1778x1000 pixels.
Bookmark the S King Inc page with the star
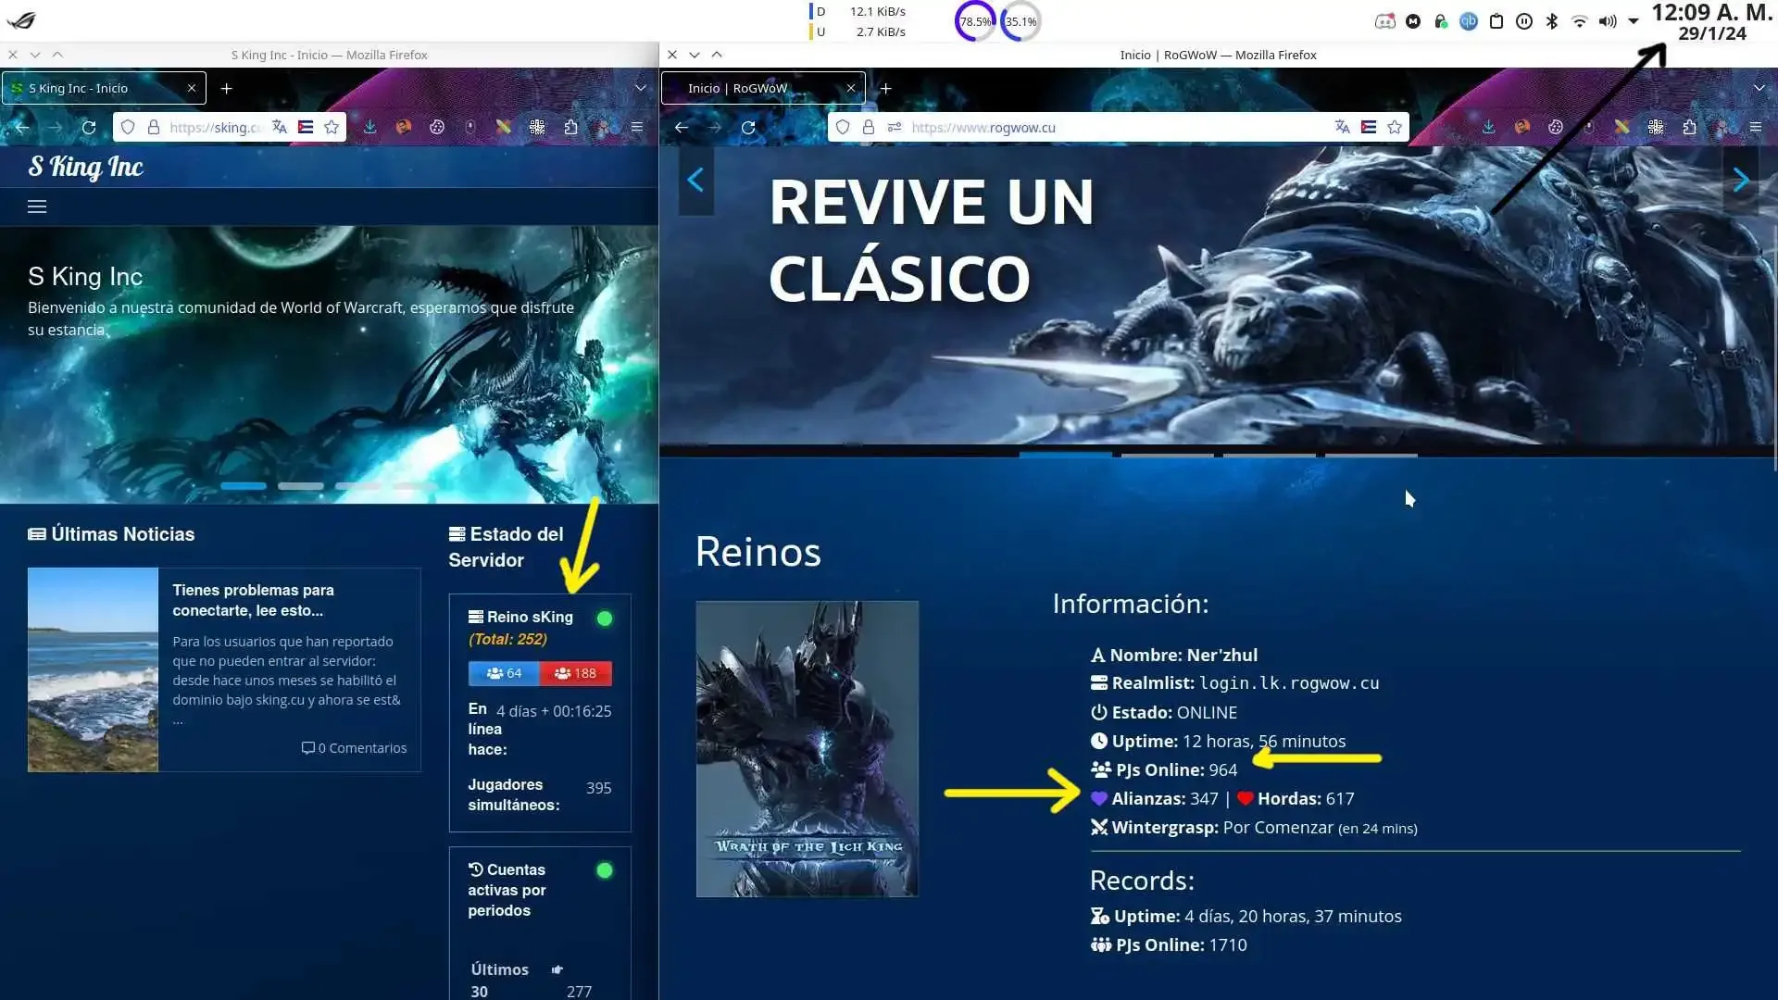point(332,128)
